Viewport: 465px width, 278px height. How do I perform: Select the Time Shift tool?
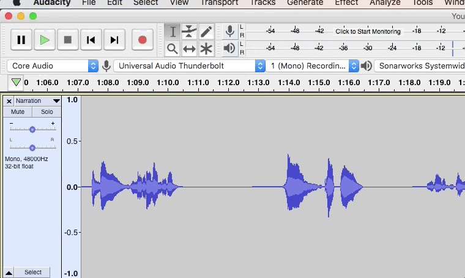(190, 48)
